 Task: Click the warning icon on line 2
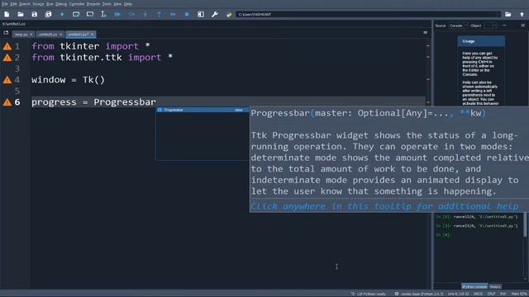7,58
